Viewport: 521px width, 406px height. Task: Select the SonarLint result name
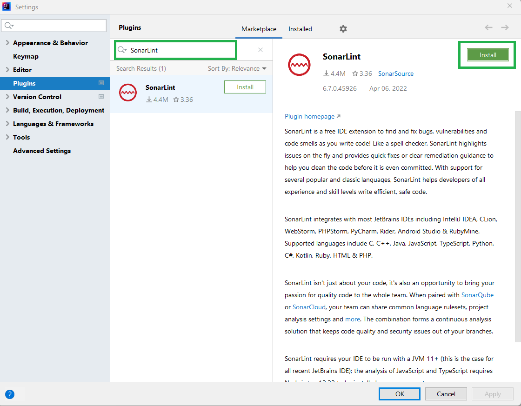[160, 87]
